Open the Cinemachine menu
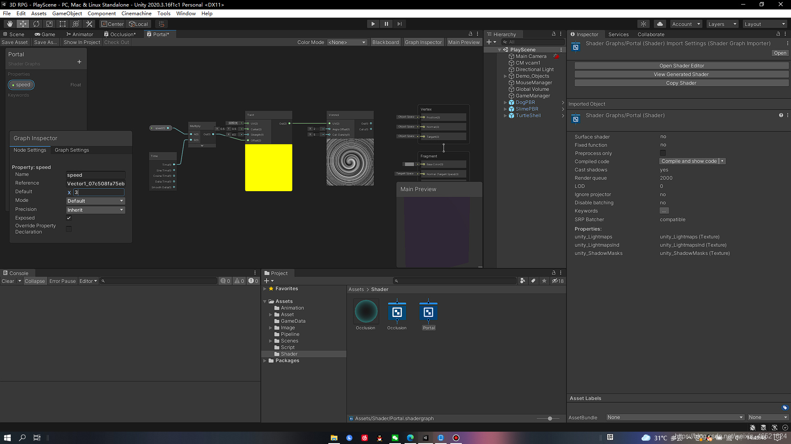 tap(136, 13)
